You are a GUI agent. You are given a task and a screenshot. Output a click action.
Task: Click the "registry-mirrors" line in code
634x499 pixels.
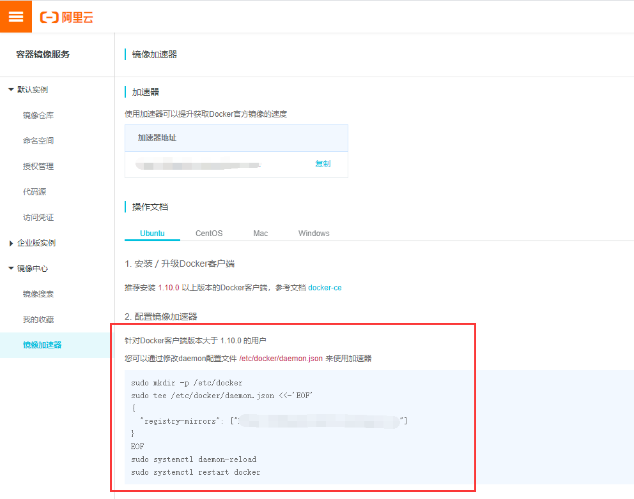(x=274, y=421)
